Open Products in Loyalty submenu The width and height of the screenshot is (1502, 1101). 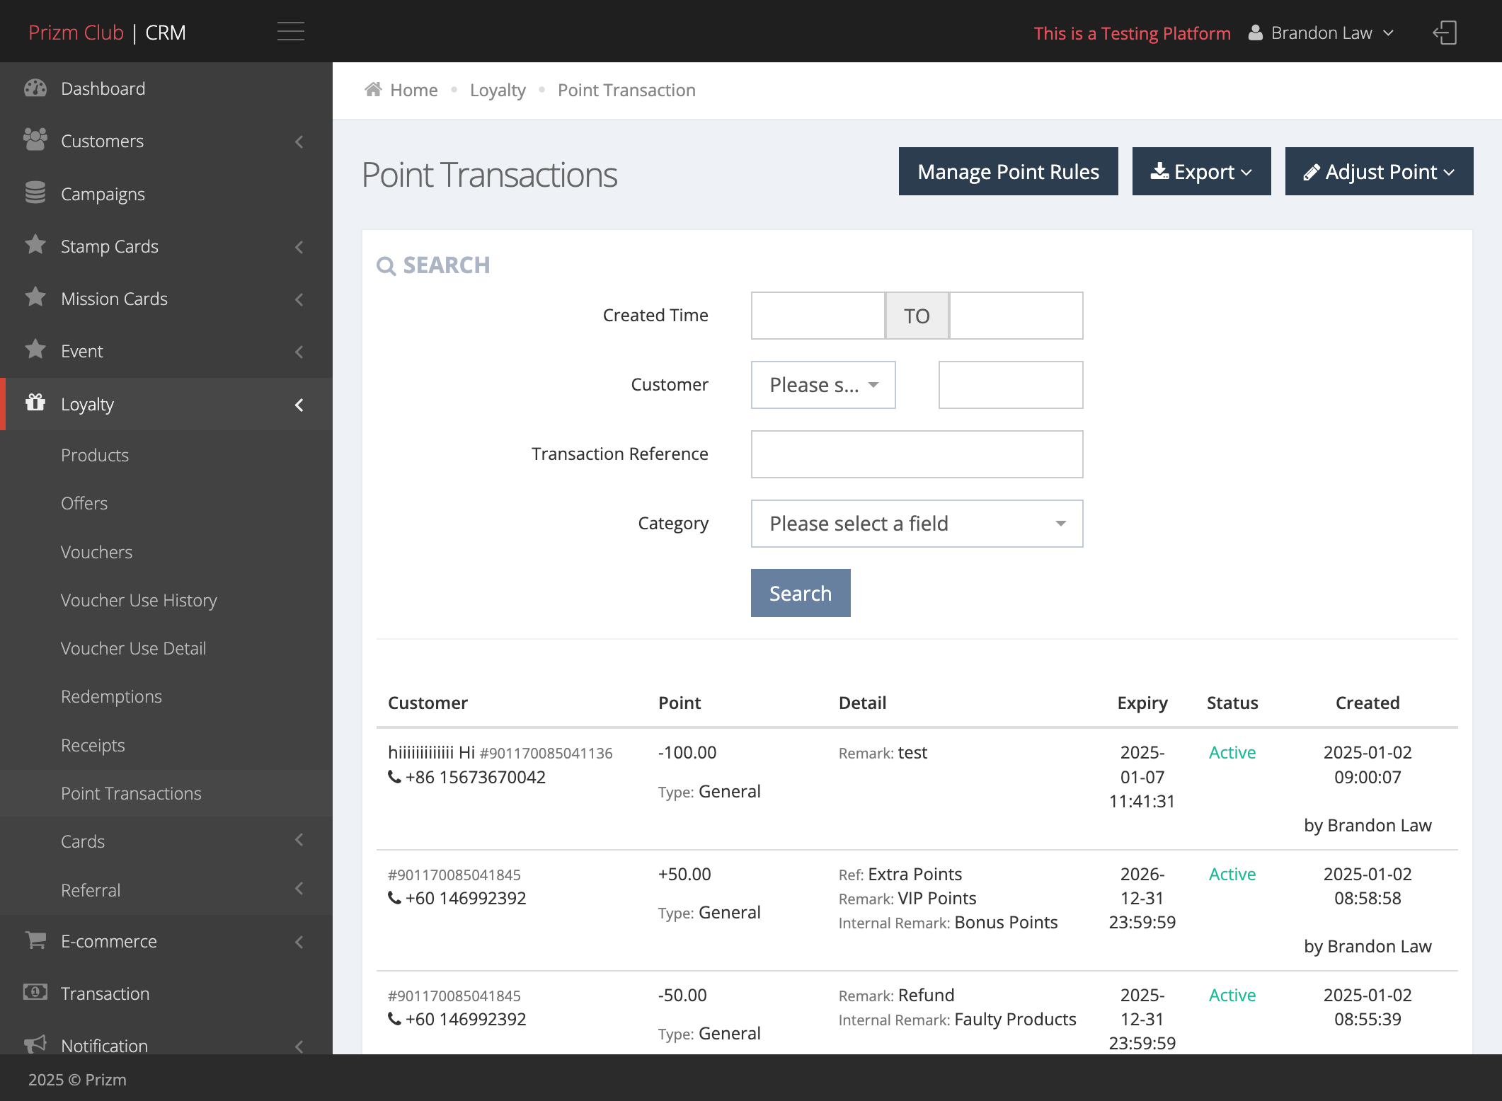click(95, 455)
